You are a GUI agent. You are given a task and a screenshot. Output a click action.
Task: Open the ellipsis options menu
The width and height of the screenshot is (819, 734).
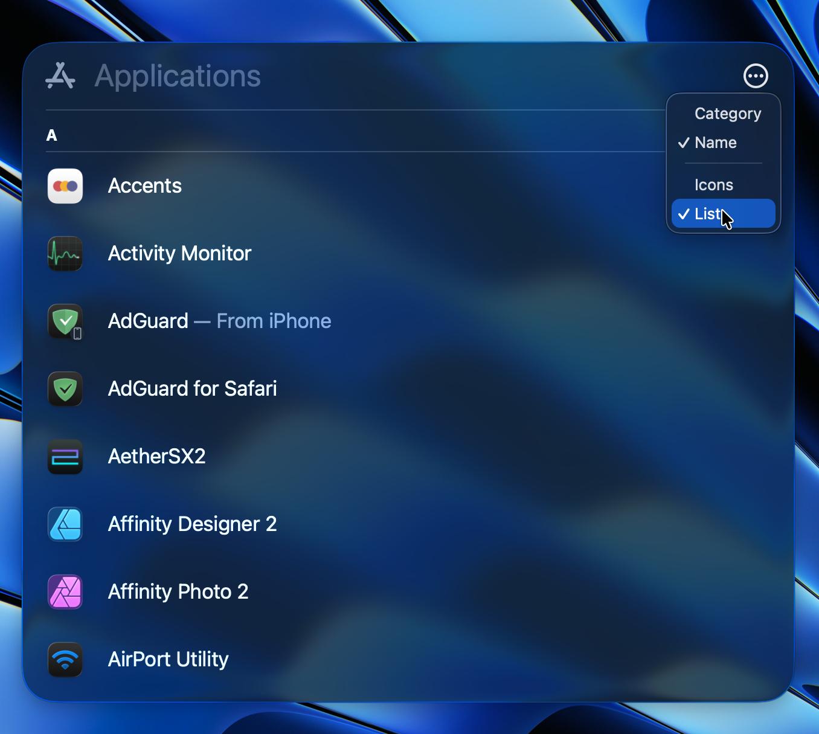coord(756,76)
